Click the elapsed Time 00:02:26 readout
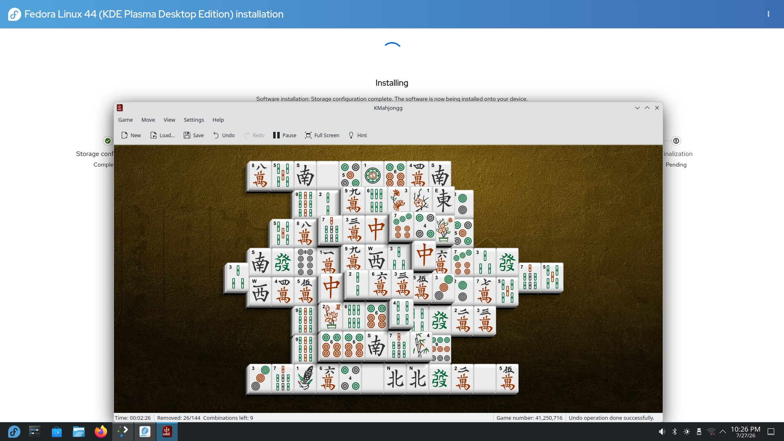The width and height of the screenshot is (784, 441). [x=133, y=418]
